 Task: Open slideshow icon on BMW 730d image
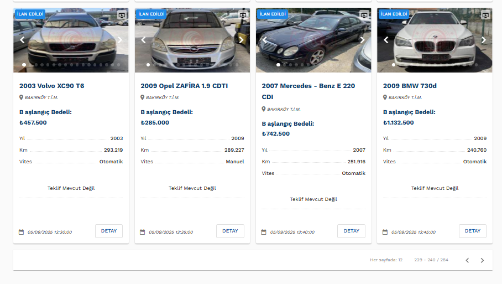click(x=485, y=15)
